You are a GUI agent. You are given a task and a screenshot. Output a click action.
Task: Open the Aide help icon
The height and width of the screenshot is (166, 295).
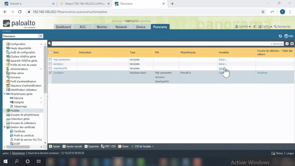[x=286, y=36]
